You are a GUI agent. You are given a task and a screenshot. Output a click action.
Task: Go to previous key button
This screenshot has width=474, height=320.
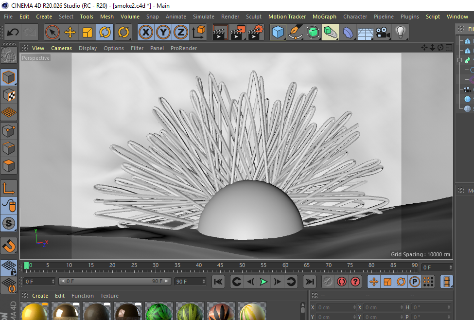tap(237, 282)
